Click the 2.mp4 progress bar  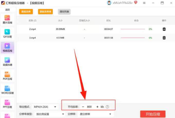coord(133,29)
